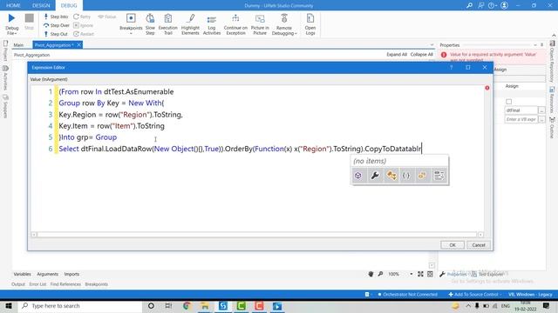Click Step Into

pos(56,17)
